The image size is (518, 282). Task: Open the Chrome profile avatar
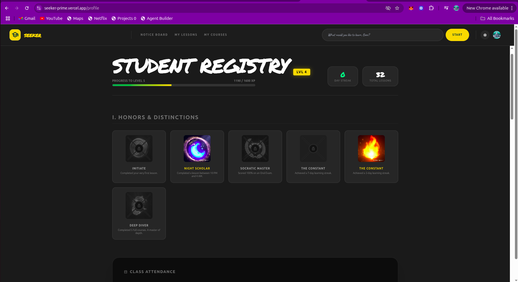tap(456, 8)
